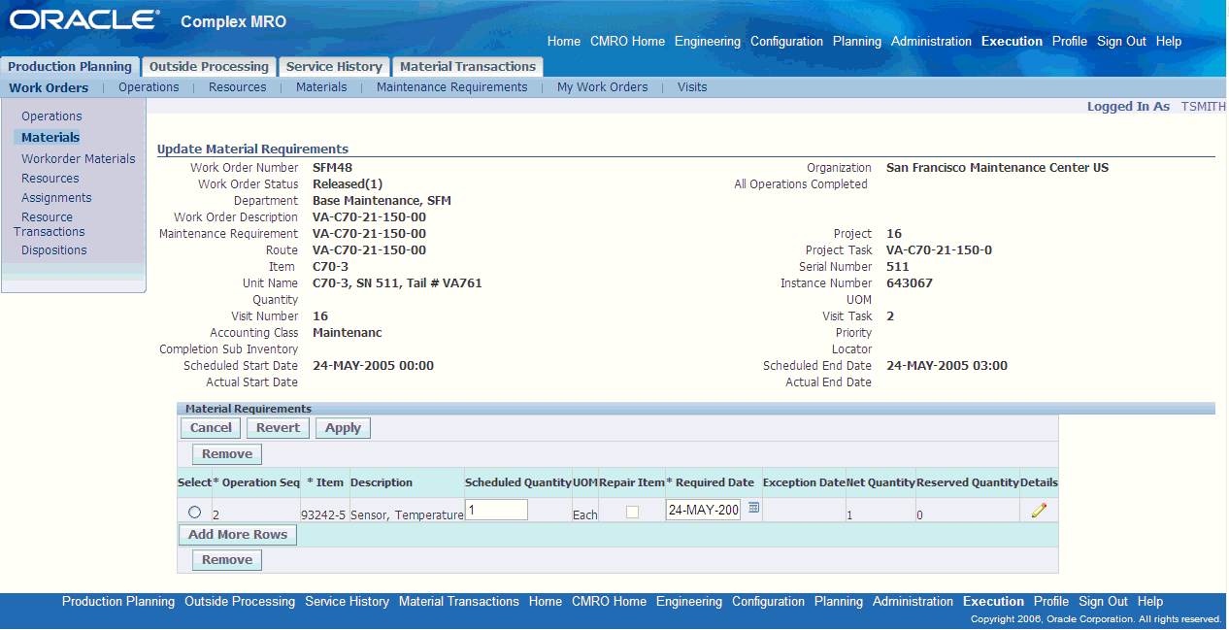Go to the Resources subtab
1229x630 pixels.
(x=237, y=87)
